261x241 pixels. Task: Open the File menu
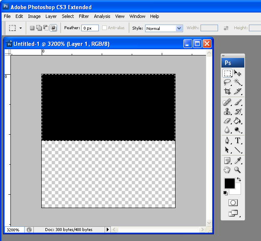point(7,16)
